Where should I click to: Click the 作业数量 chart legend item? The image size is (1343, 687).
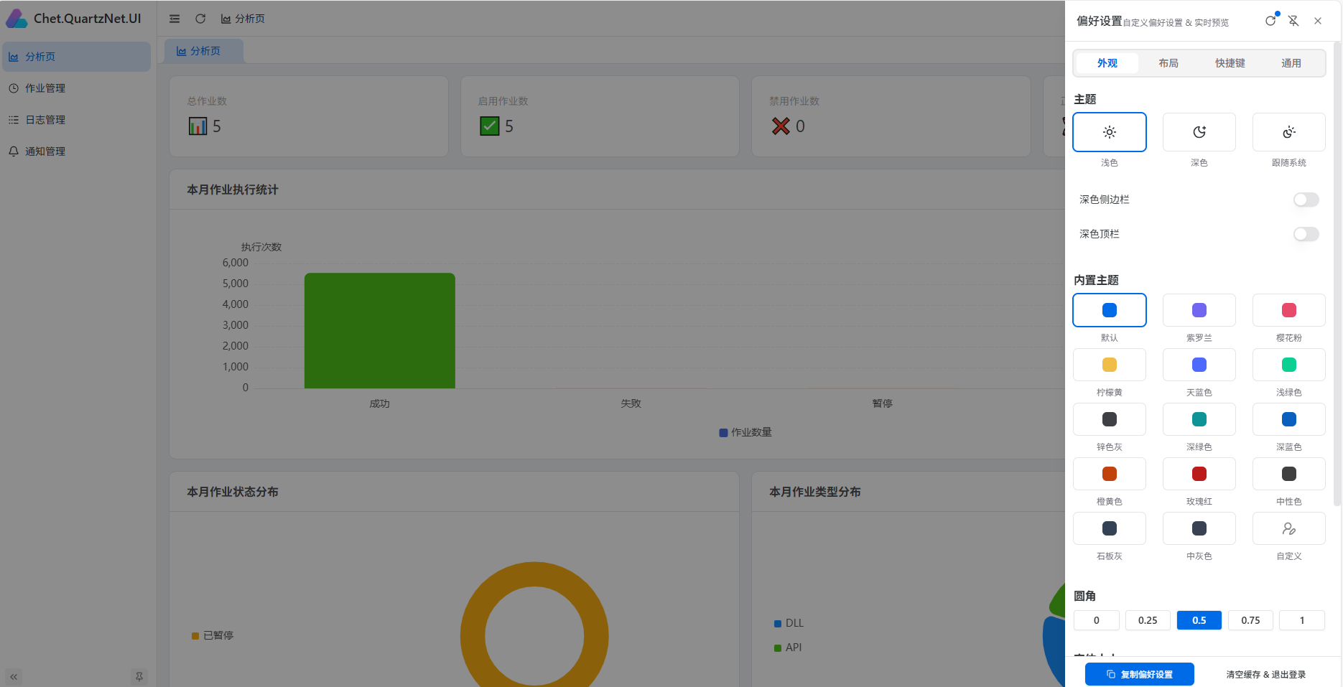[x=745, y=432]
